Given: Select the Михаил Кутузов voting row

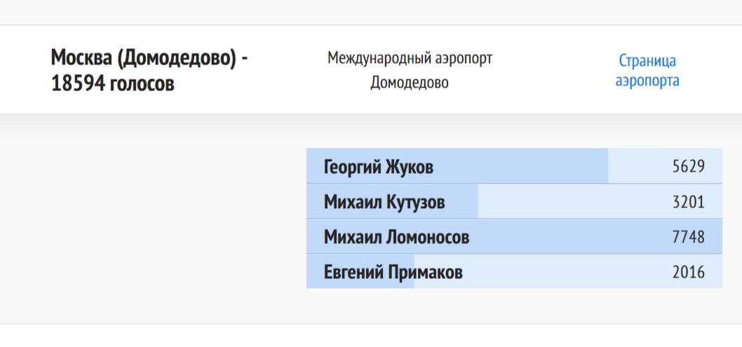Looking at the screenshot, I should click(x=514, y=201).
